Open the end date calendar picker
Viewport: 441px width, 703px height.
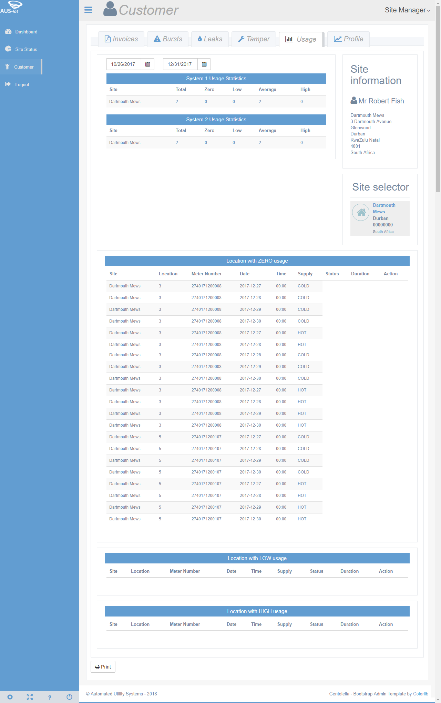coord(204,64)
